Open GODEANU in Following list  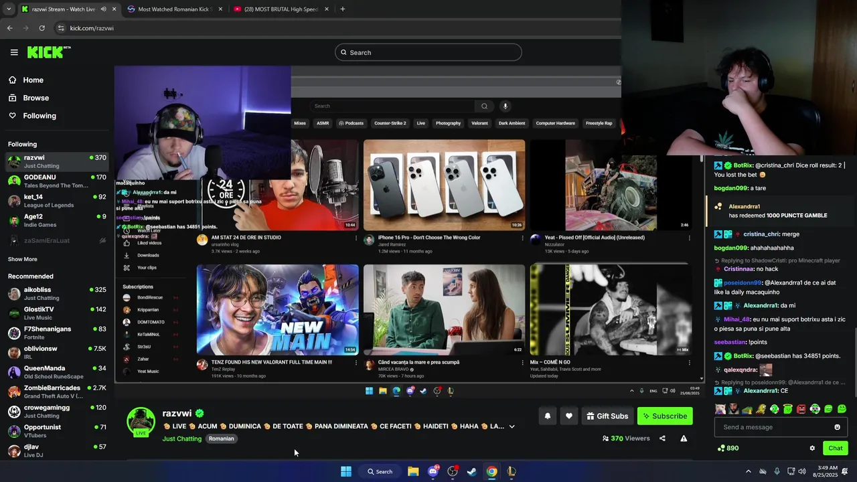tap(57, 181)
